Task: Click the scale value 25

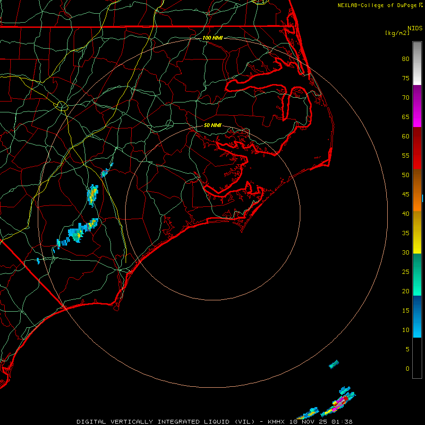Action: (406, 272)
